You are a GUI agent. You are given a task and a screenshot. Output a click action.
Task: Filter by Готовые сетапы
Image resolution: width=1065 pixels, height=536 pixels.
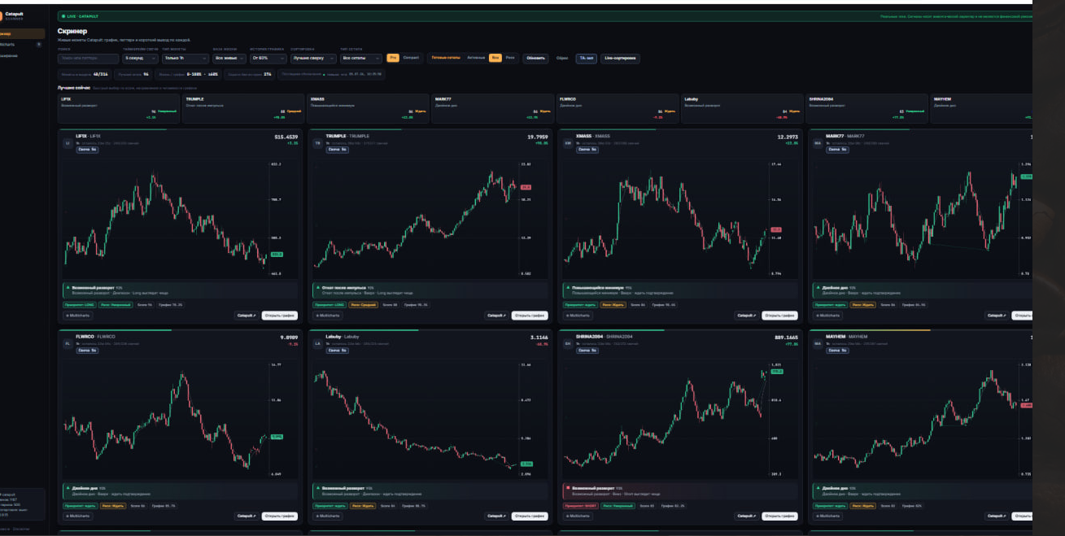(446, 58)
